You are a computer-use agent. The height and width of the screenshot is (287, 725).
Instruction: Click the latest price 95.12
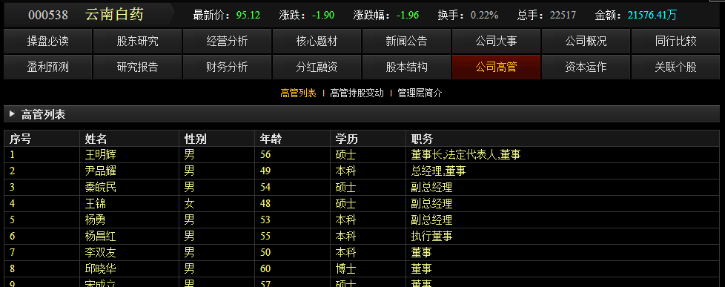click(x=248, y=15)
